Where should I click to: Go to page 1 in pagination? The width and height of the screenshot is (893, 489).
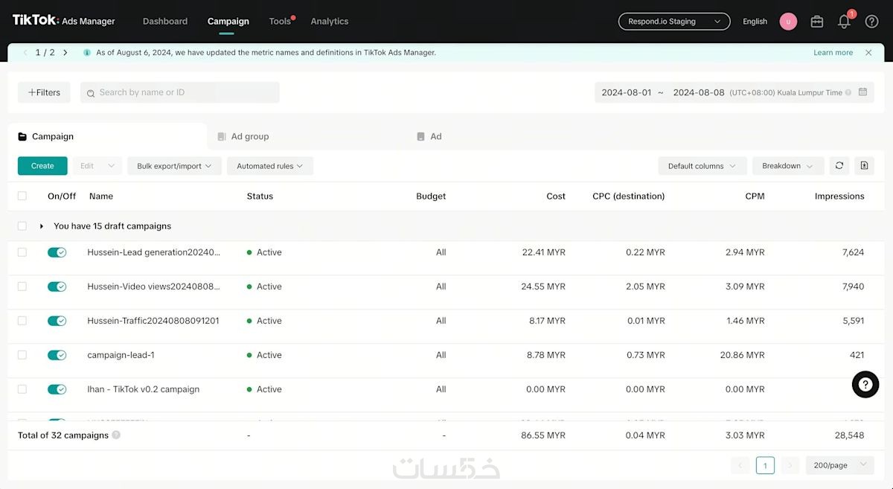(x=765, y=465)
